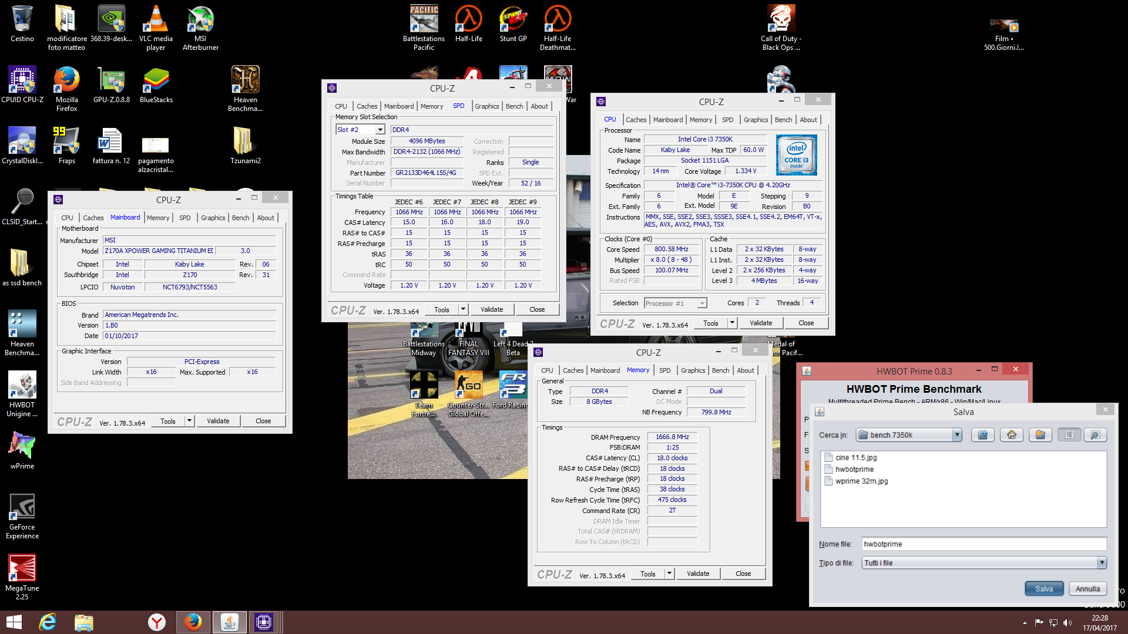Expand Tools arrow in Memory CPU-Z window
Viewport: 1128px width, 634px height.
(669, 574)
